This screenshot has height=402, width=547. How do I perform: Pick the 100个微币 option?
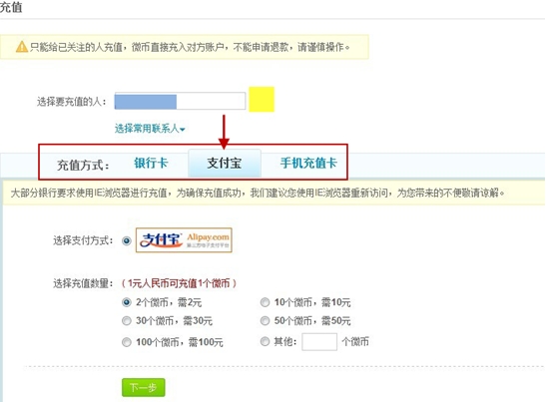tap(127, 342)
